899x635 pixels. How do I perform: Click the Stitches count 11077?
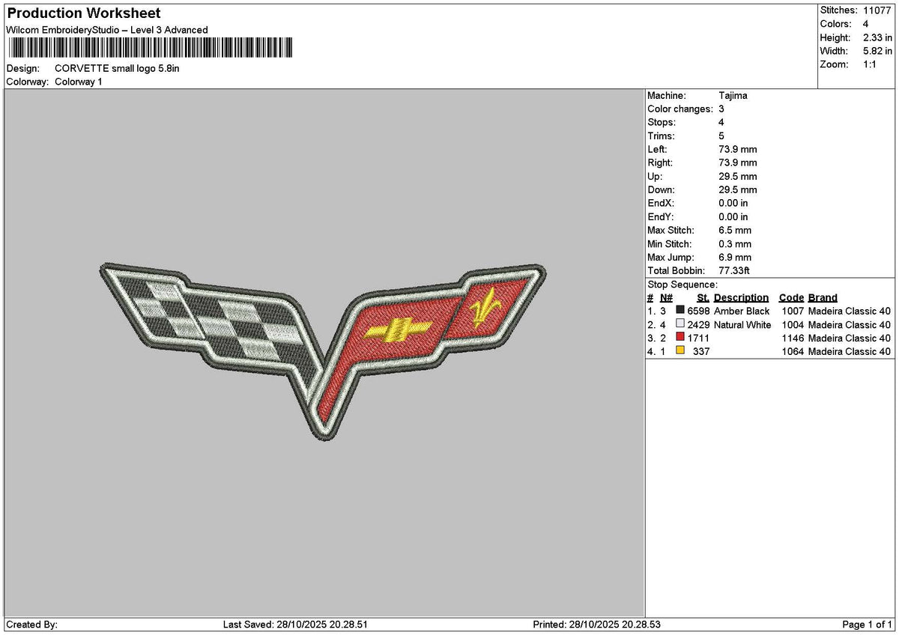(x=880, y=10)
